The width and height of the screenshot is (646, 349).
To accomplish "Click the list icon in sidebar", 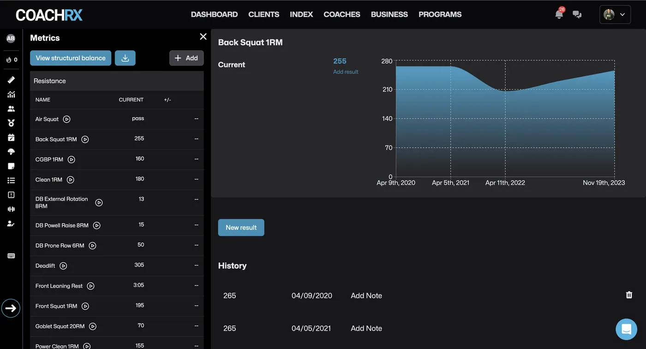I will [11, 180].
